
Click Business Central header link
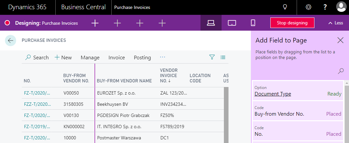click(84, 7)
